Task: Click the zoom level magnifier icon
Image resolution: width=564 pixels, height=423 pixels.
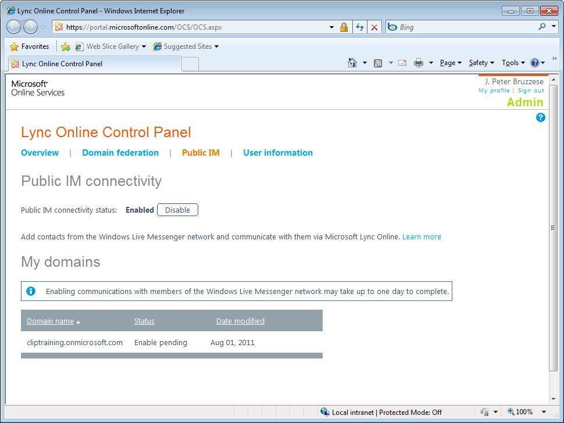Action: (511, 412)
